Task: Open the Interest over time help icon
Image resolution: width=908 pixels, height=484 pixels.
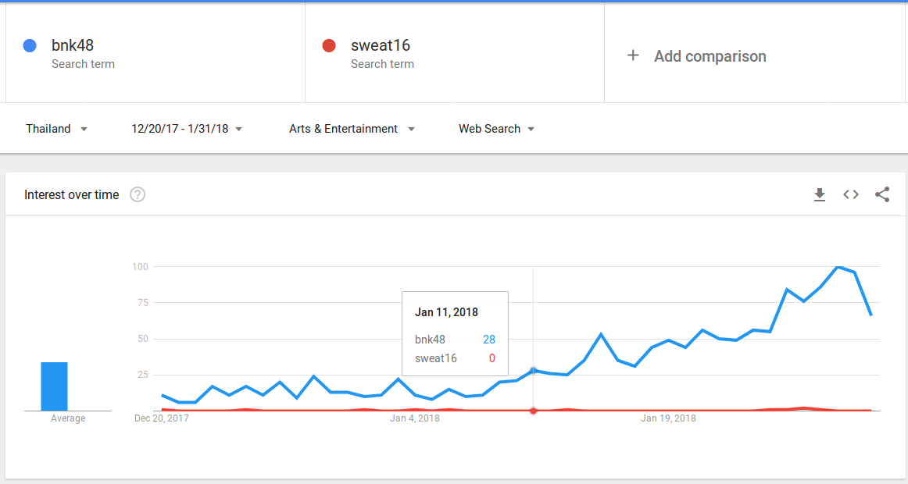Action: click(138, 195)
